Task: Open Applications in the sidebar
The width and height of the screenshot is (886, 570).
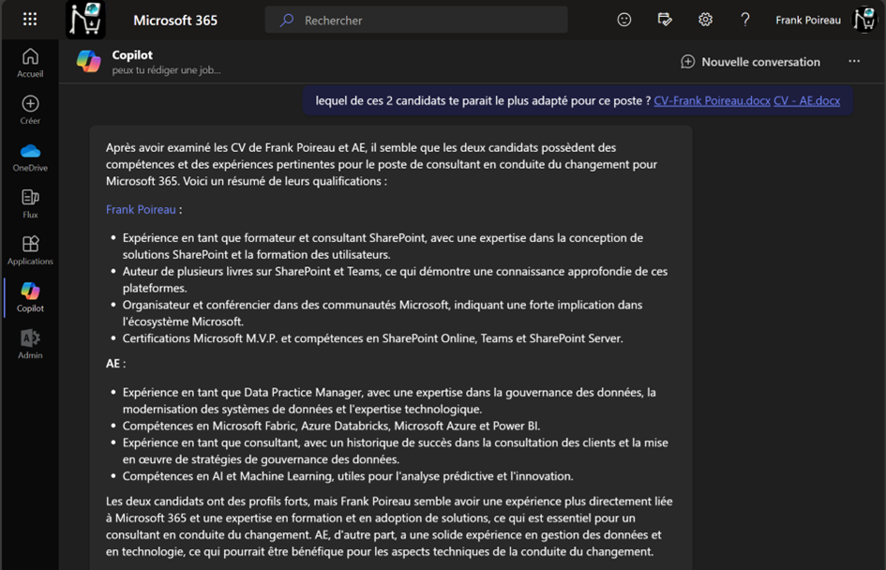Action: point(30,251)
